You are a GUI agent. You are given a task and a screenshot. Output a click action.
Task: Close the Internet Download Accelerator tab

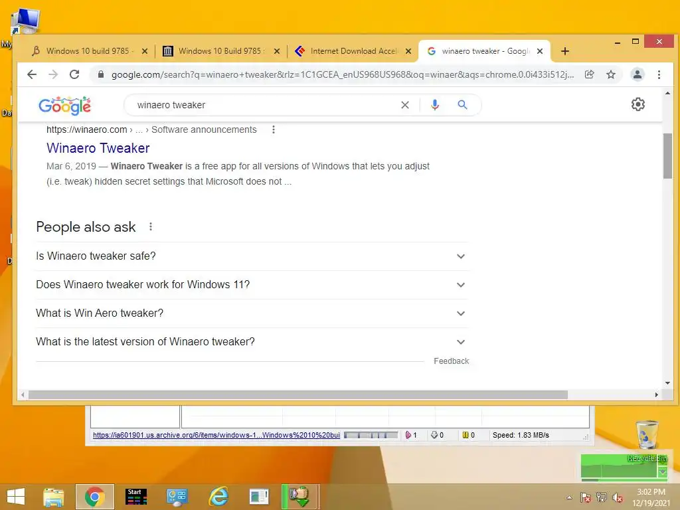[x=408, y=51]
